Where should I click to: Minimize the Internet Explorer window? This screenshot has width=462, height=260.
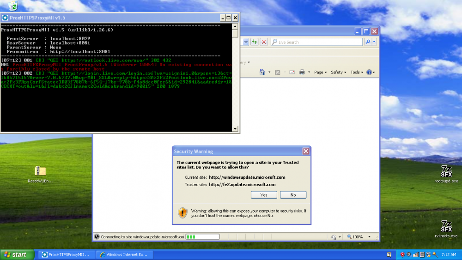click(x=358, y=31)
